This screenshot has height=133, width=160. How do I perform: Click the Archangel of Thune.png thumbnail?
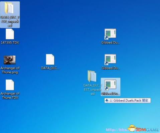[x=10, y=60]
